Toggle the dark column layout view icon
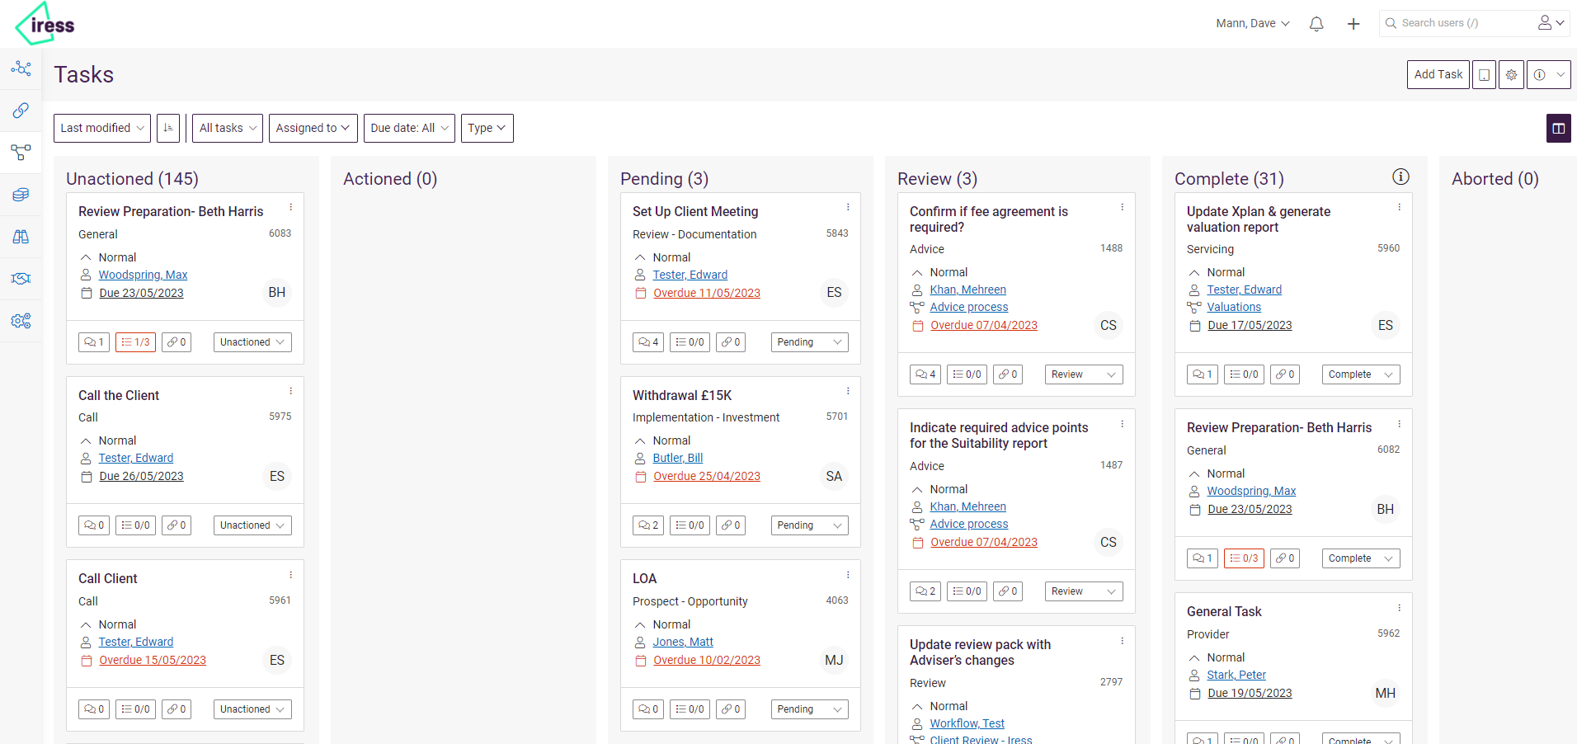Image resolution: width=1577 pixels, height=744 pixels. (x=1558, y=128)
